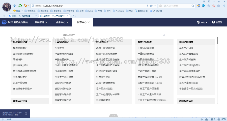Click the browser home icon
The height and width of the screenshot is (121, 227).
coord(4,16)
